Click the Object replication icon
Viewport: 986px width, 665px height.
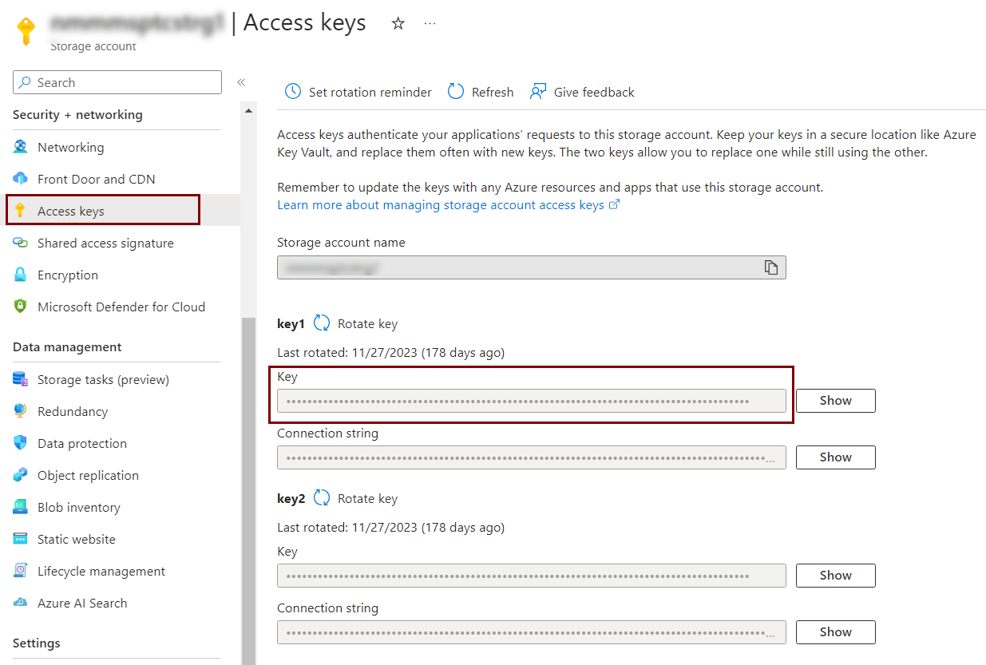point(21,475)
